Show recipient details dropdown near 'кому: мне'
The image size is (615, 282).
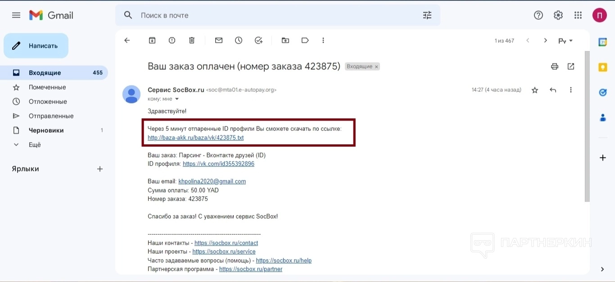pyautogui.click(x=177, y=99)
